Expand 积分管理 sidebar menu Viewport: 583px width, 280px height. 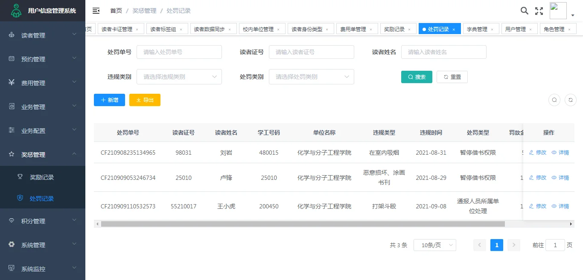[x=43, y=221]
